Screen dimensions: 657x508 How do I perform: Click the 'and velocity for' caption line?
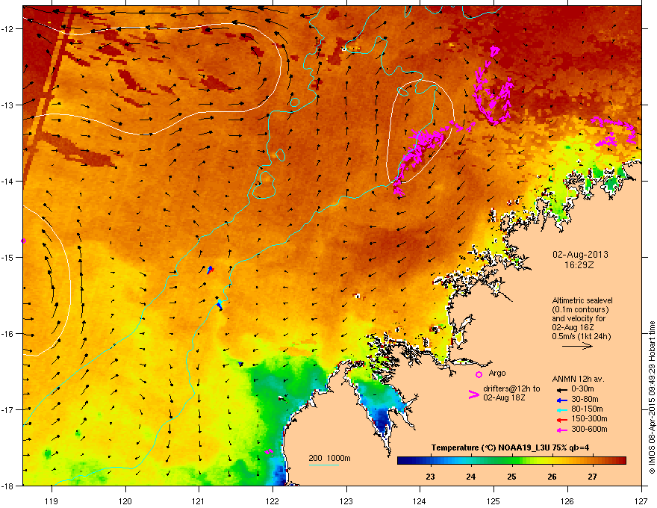579,318
